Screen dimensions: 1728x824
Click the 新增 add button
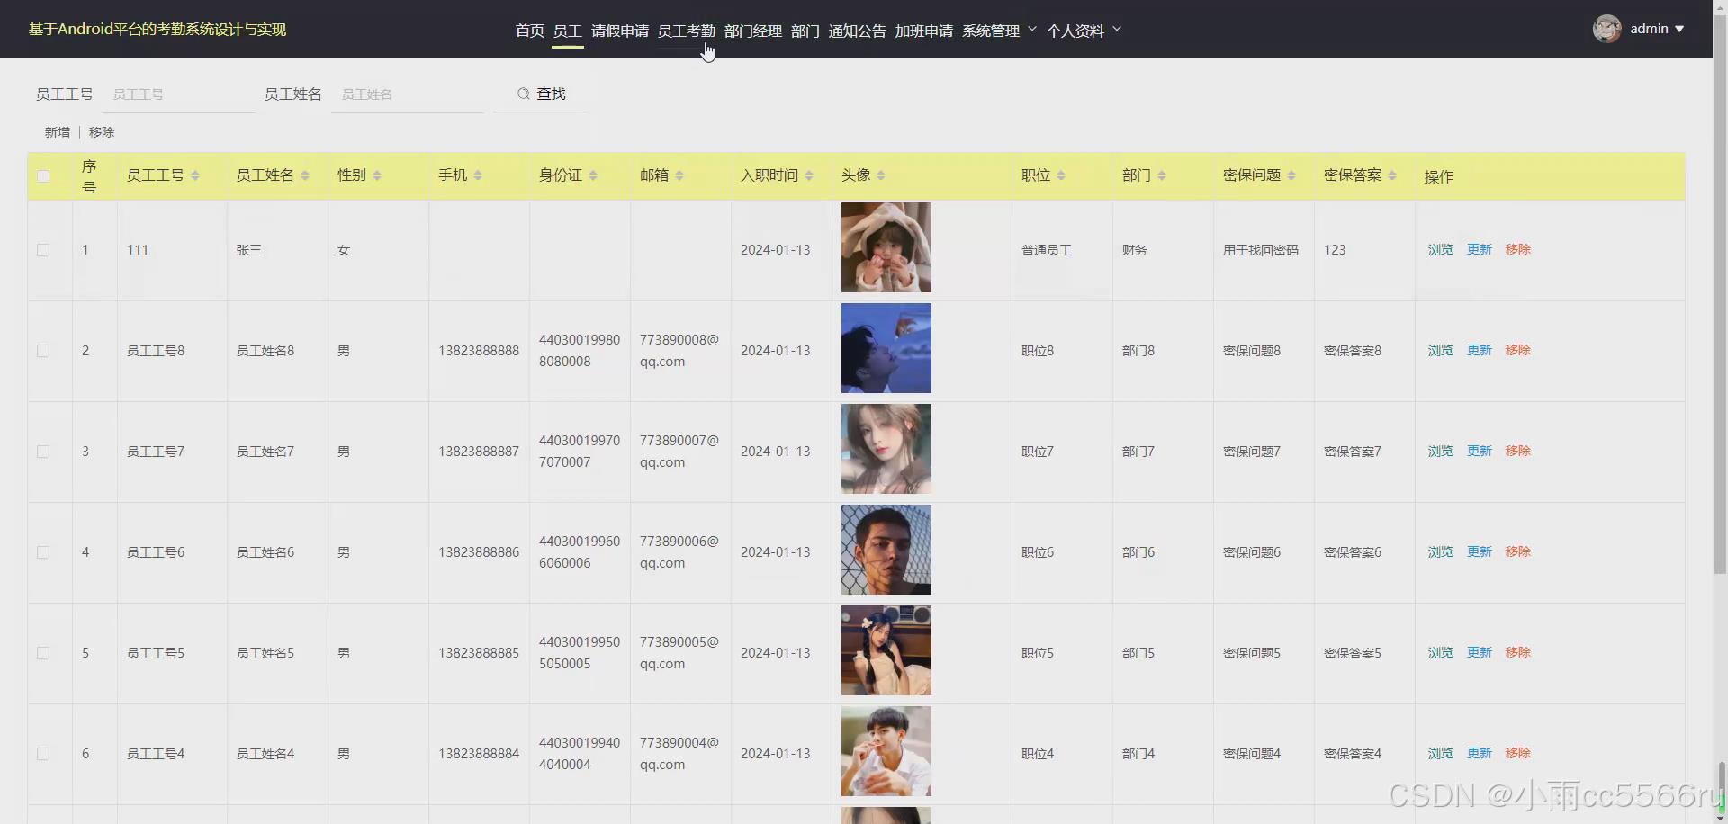58,132
